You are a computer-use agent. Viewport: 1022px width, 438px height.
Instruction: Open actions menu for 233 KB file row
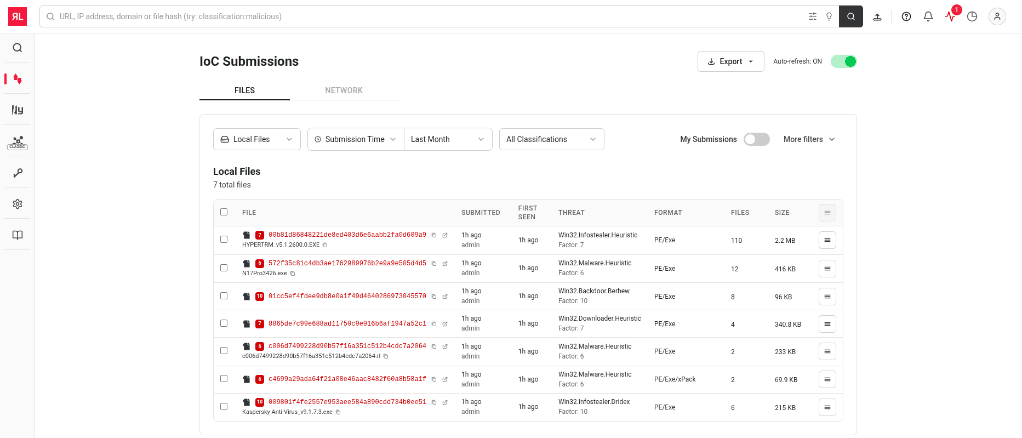[x=827, y=351]
